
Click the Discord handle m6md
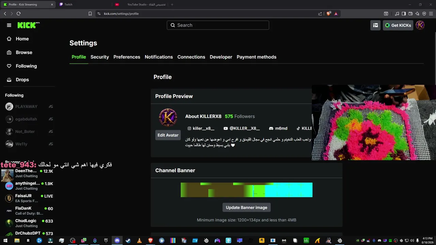coord(278,128)
